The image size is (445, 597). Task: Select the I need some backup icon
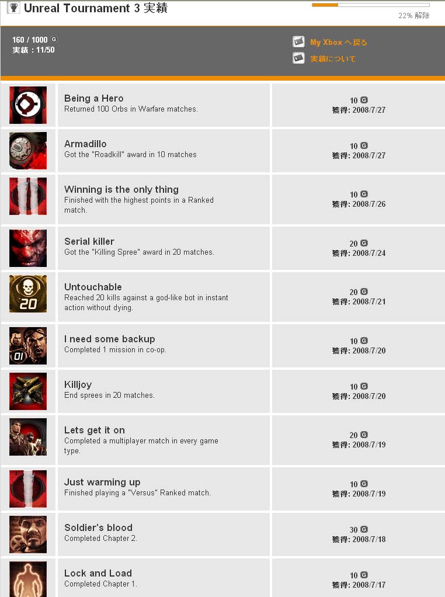point(28,346)
